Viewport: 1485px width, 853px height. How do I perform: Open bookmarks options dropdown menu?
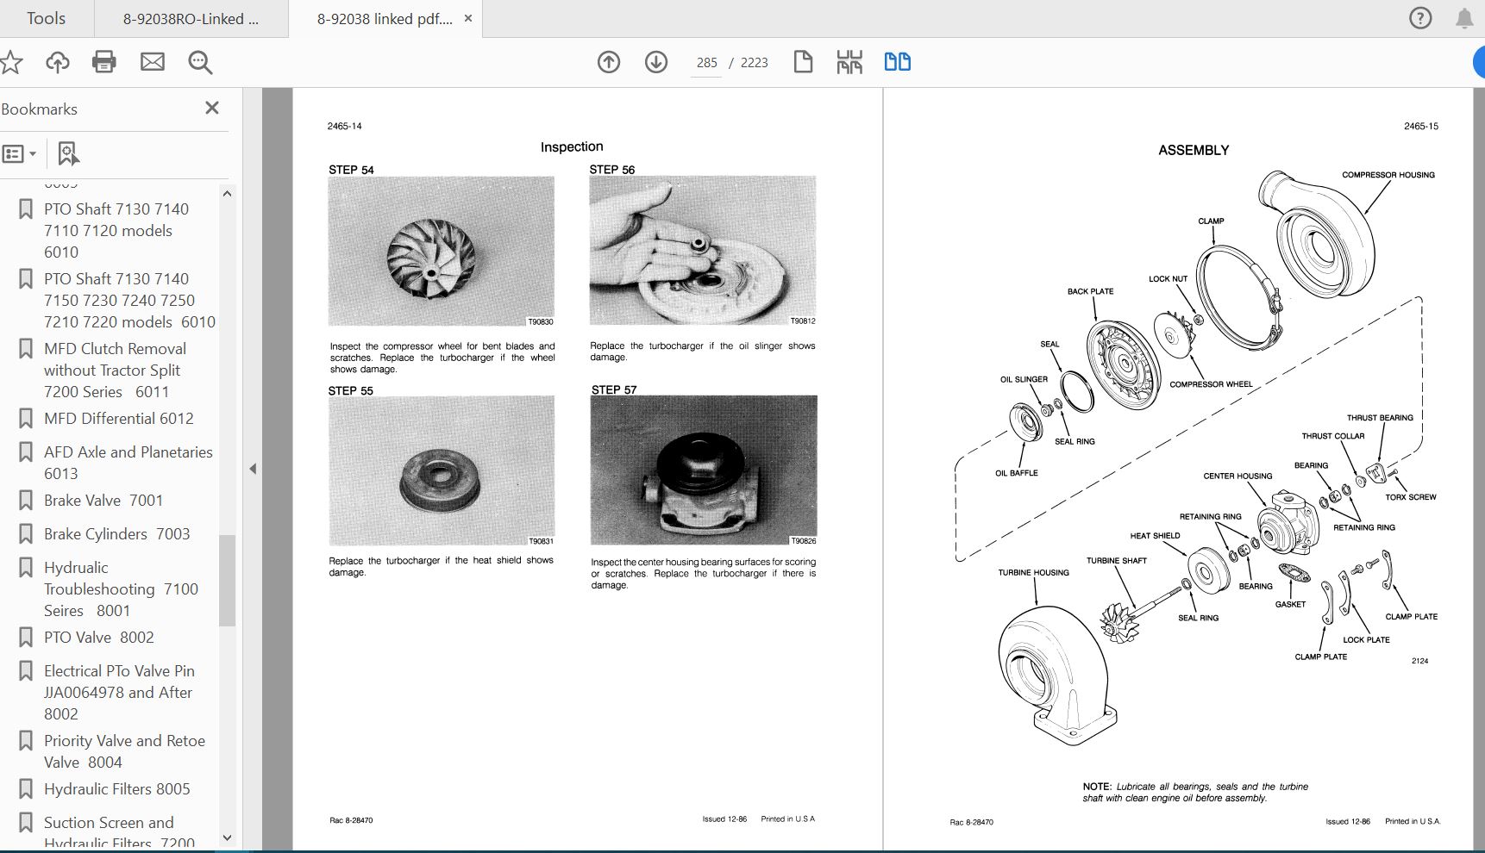20,154
